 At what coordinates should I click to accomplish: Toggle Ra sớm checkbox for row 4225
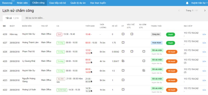click(144, 61)
